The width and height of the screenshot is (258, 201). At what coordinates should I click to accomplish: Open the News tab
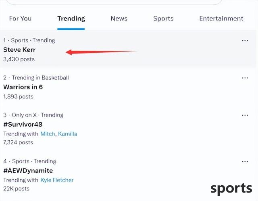pyautogui.click(x=119, y=18)
